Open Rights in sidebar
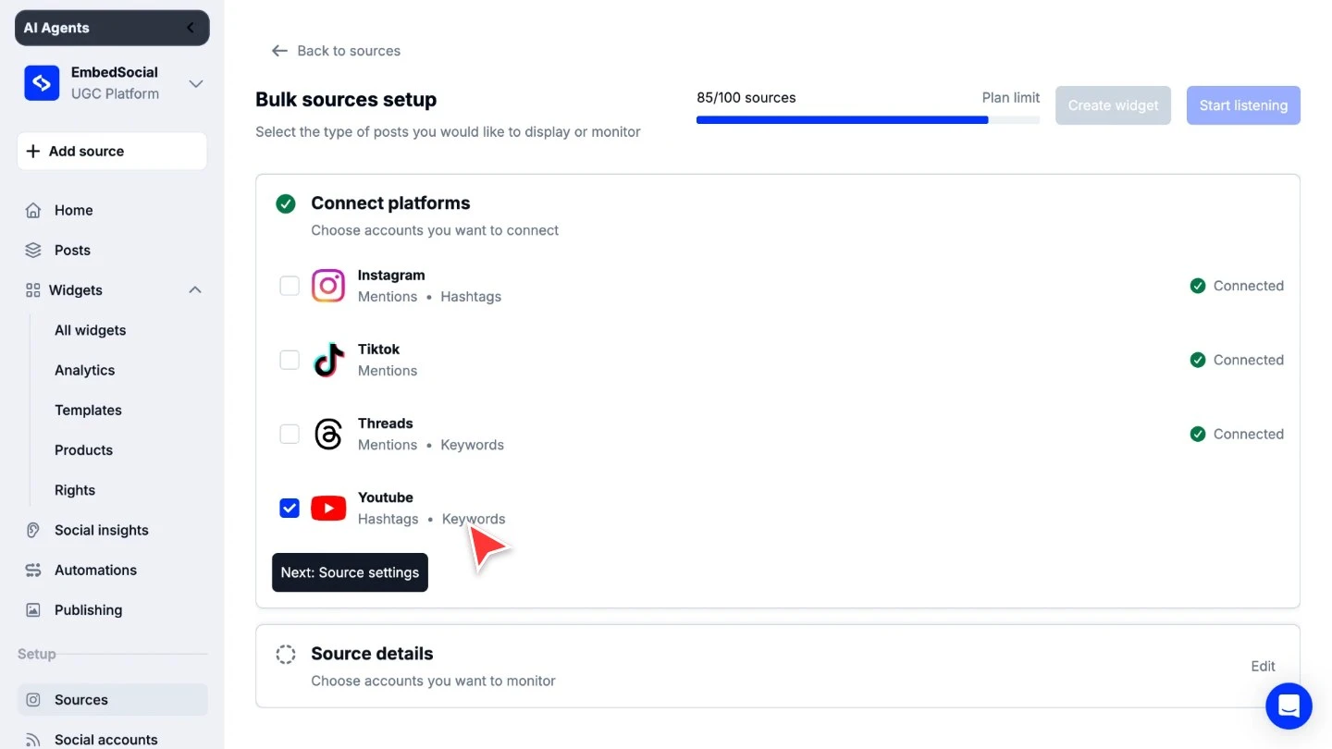Image resolution: width=1332 pixels, height=749 pixels. click(x=75, y=490)
